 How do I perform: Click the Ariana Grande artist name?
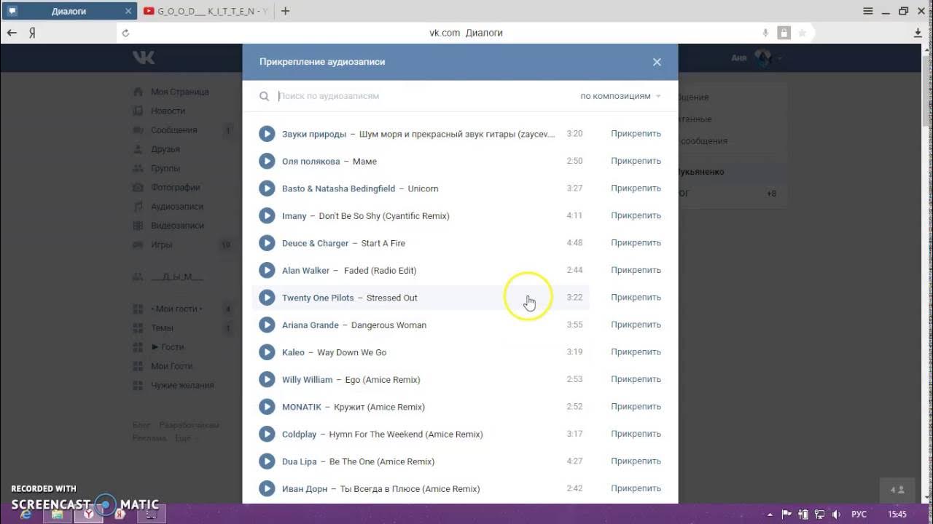tap(311, 325)
